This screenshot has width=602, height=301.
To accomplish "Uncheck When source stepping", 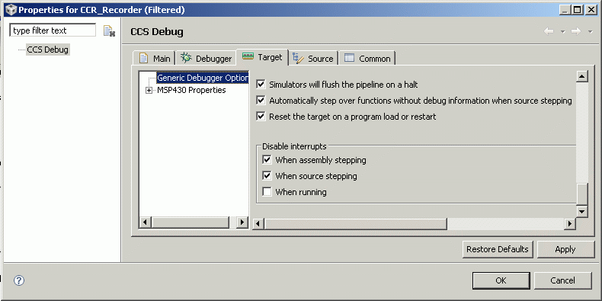I will [267, 176].
